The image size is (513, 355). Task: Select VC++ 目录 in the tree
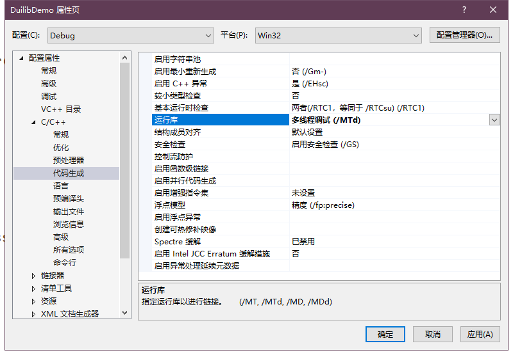61,109
